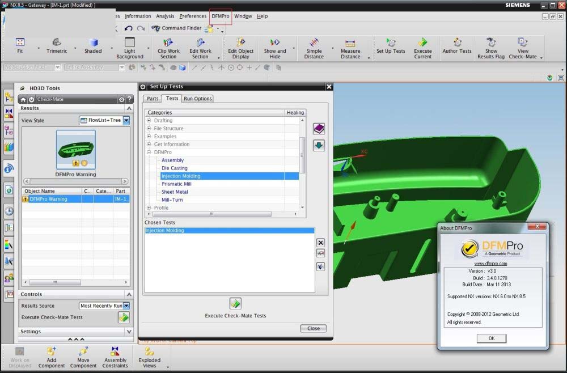Image resolution: width=567 pixels, height=373 pixels.
Task: Run the Execute Current toolbar icon
Action: [423, 43]
